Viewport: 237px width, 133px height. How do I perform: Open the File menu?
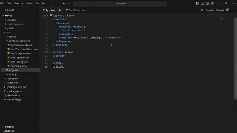click(x=2, y=3)
